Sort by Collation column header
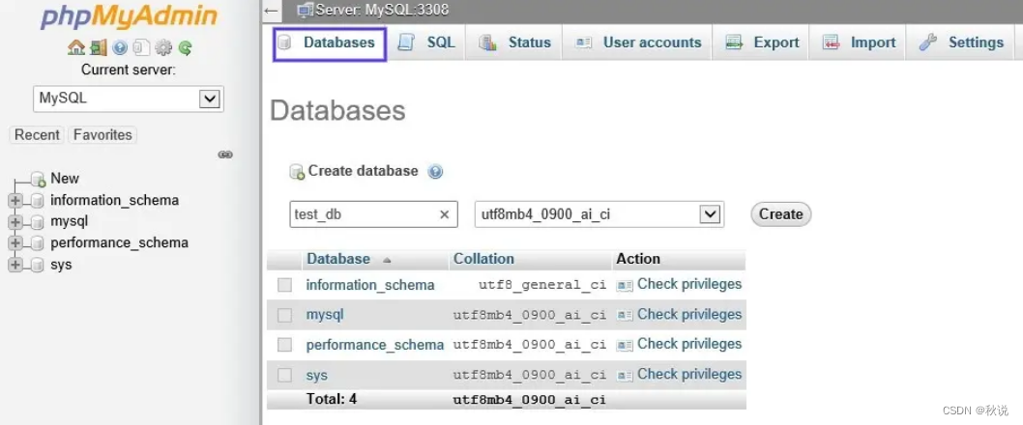Viewport: 1023px width, 425px height. pos(483,259)
